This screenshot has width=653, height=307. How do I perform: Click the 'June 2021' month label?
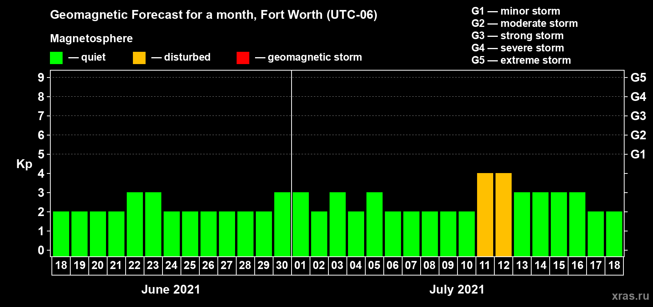pos(171,289)
